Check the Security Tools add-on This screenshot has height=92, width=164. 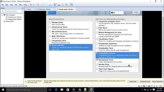pyautogui.click(x=97, y=64)
